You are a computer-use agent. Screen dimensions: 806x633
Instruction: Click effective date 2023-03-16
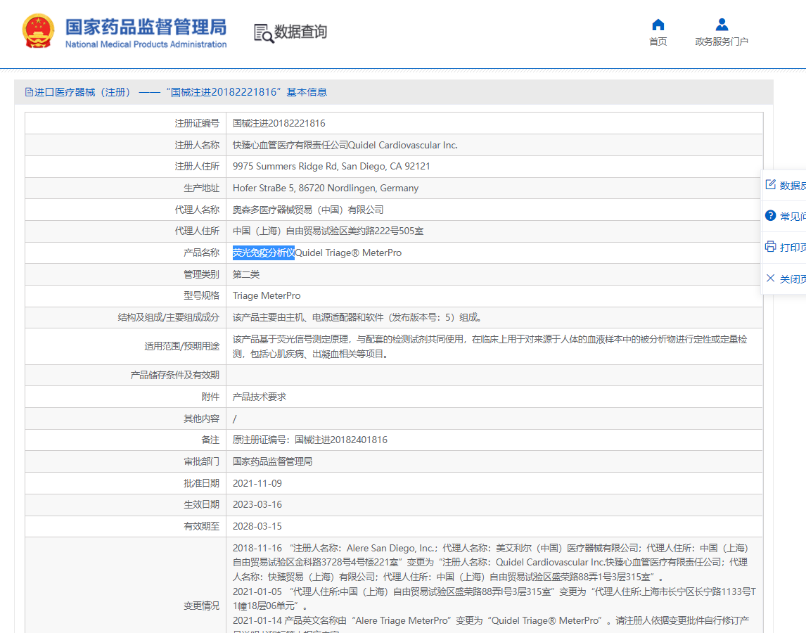point(257,505)
